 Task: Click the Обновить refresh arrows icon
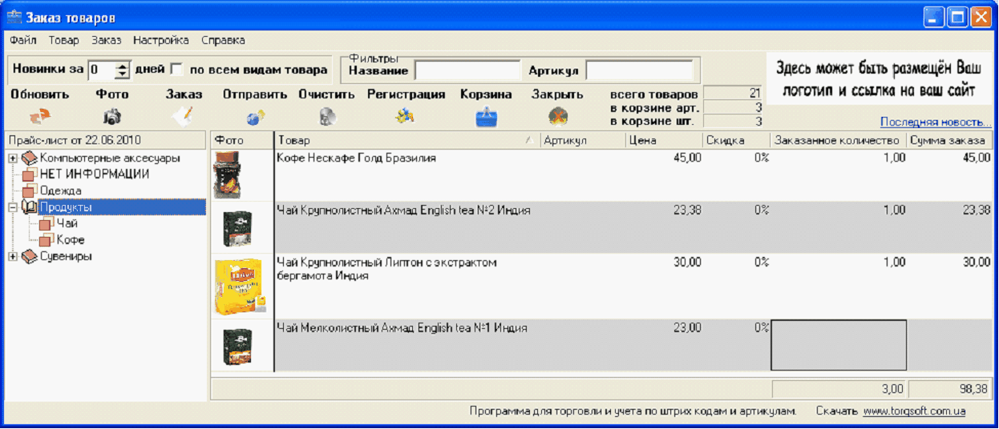click(40, 117)
